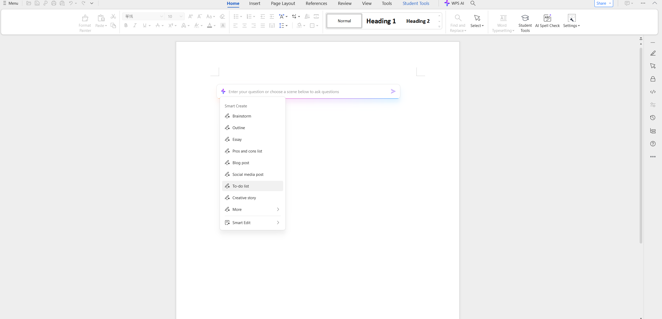Open Student Tools graduation cap icon
The height and width of the screenshot is (319, 662).
(x=525, y=18)
